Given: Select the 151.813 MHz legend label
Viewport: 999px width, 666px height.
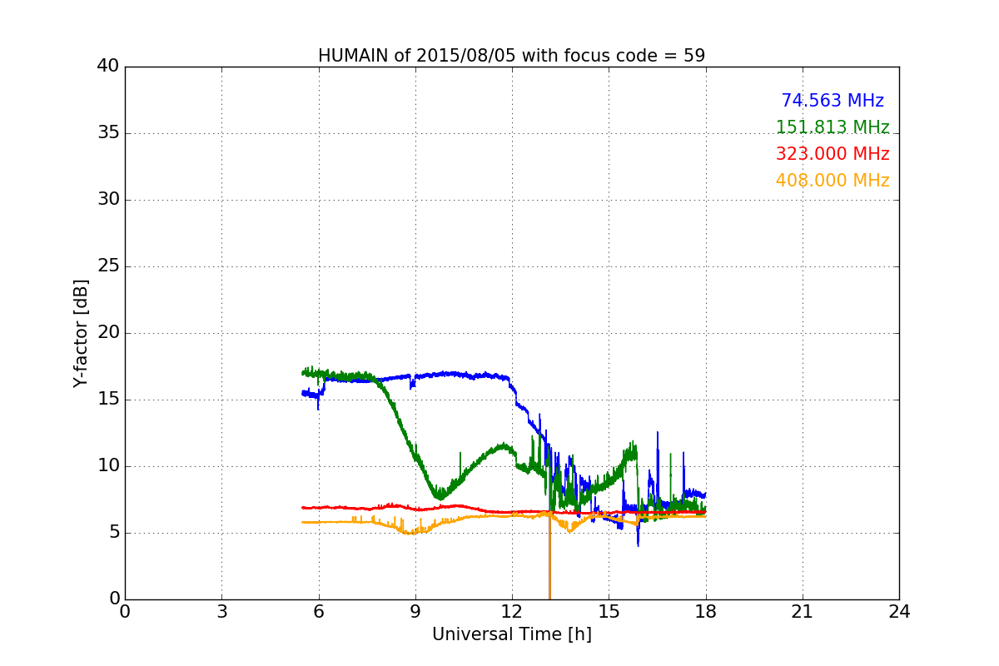Looking at the screenshot, I should click(832, 127).
